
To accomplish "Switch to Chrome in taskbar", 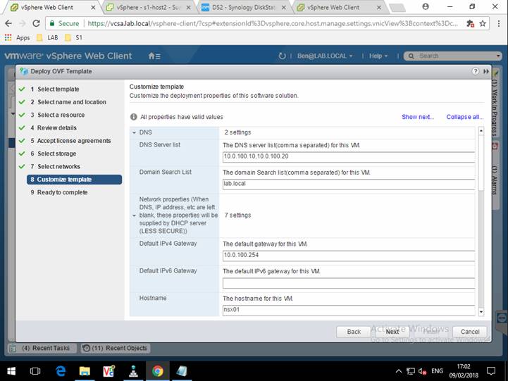I will (157, 371).
